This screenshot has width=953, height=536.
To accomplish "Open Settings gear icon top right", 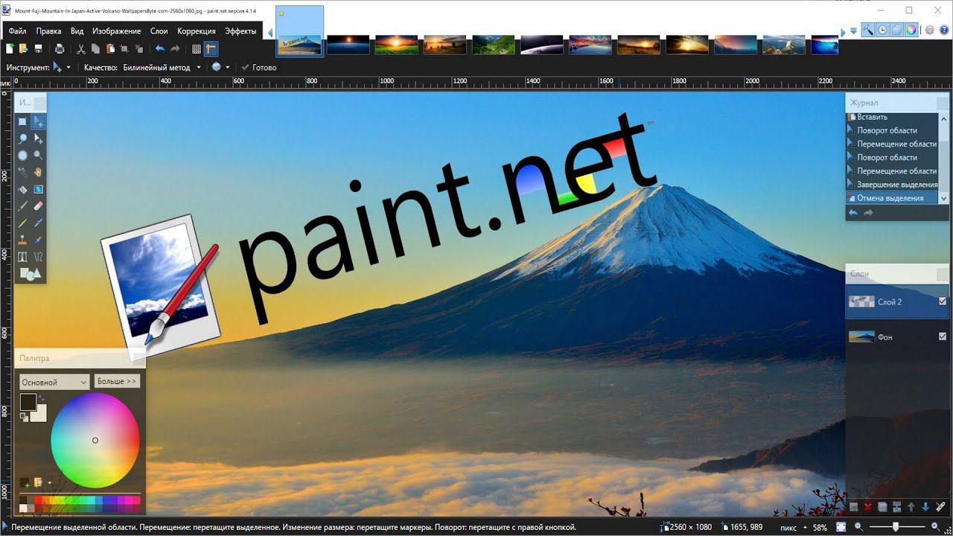I will pos(929,31).
